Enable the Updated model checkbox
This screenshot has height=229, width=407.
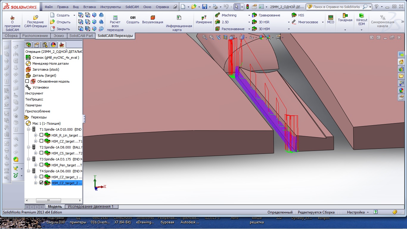pyautogui.click(x=27, y=81)
